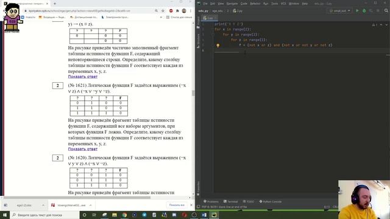The height and width of the screenshot is (219, 390).
Task: Run with coverage icon in PyCharm toolbar
Action: (371, 11)
